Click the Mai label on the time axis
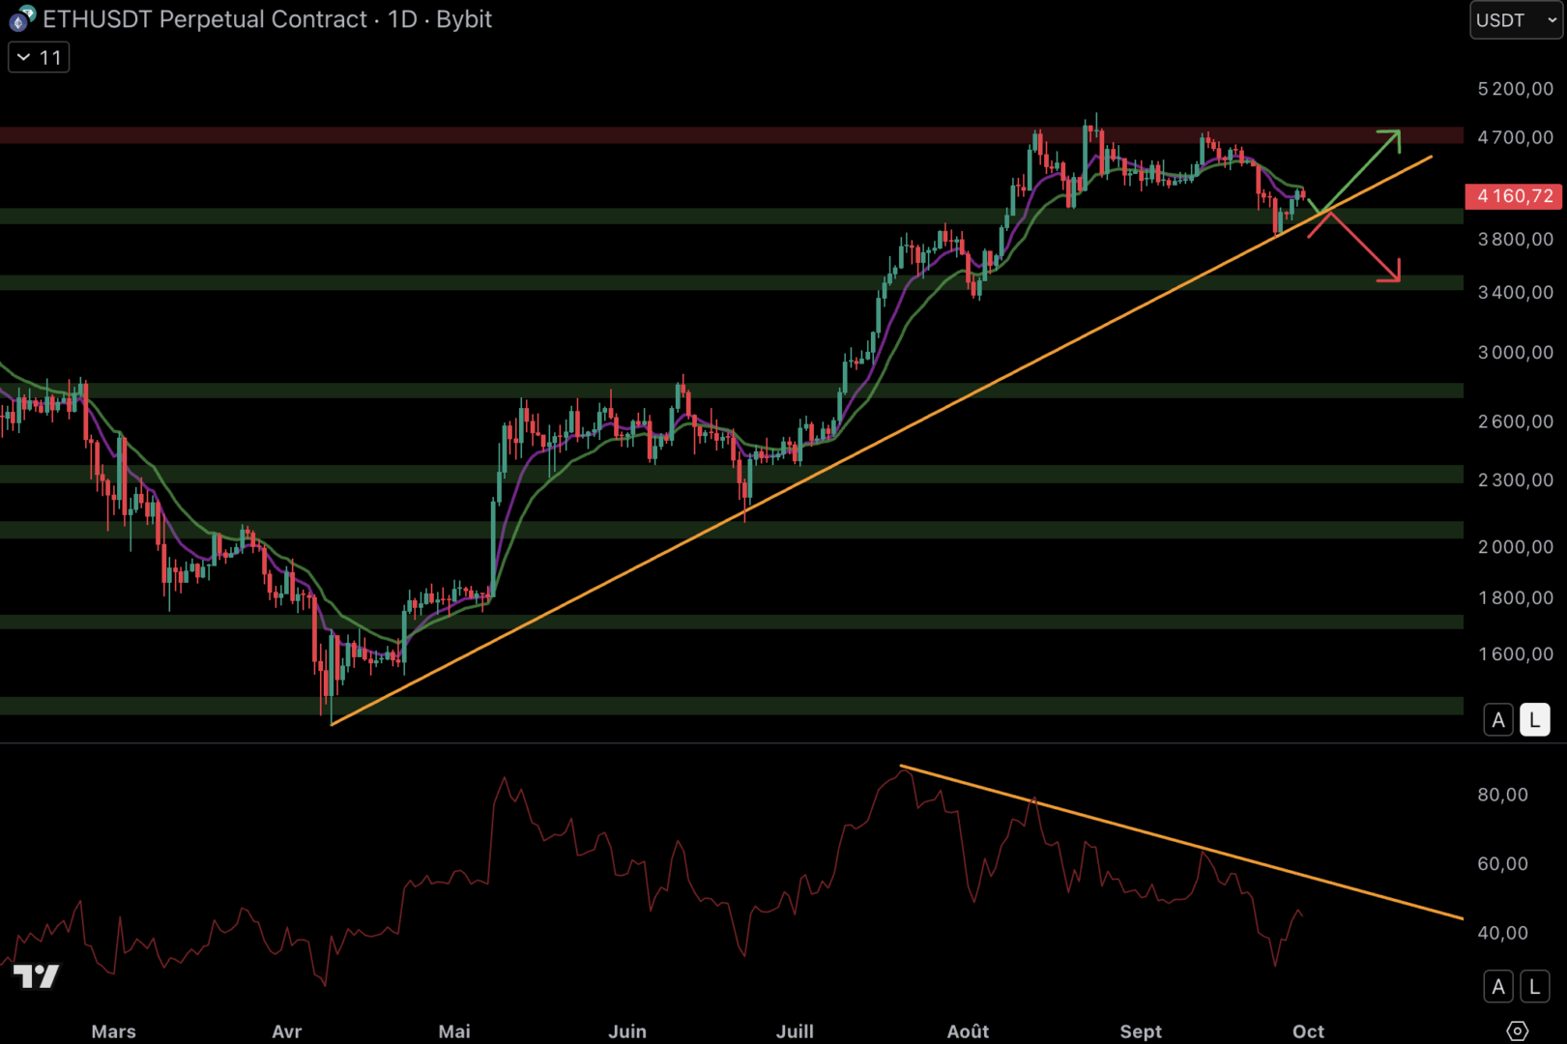Screen dimensions: 1567x1044 tap(454, 1031)
